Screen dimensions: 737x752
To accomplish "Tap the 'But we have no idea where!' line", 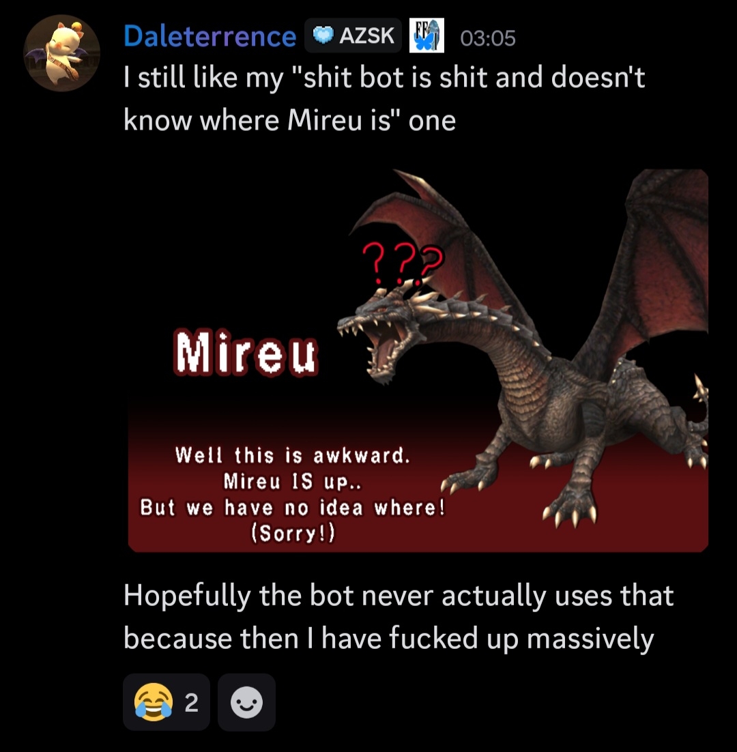I will [293, 508].
